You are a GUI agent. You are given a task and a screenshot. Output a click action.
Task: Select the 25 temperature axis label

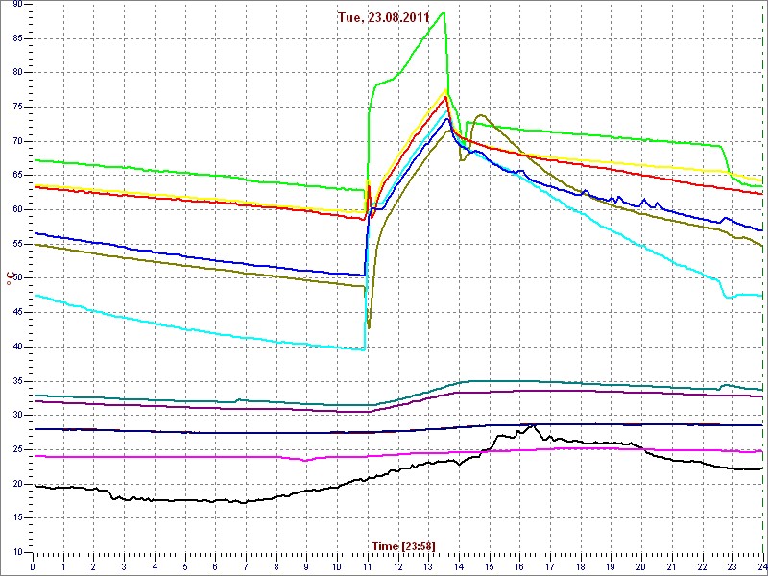coord(17,449)
